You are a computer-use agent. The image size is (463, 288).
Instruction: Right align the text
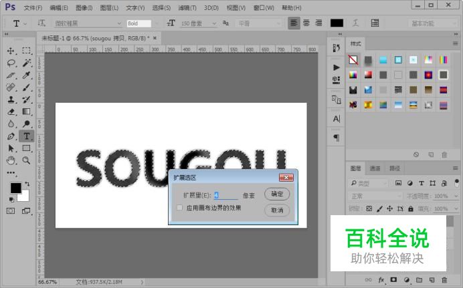tap(318, 23)
